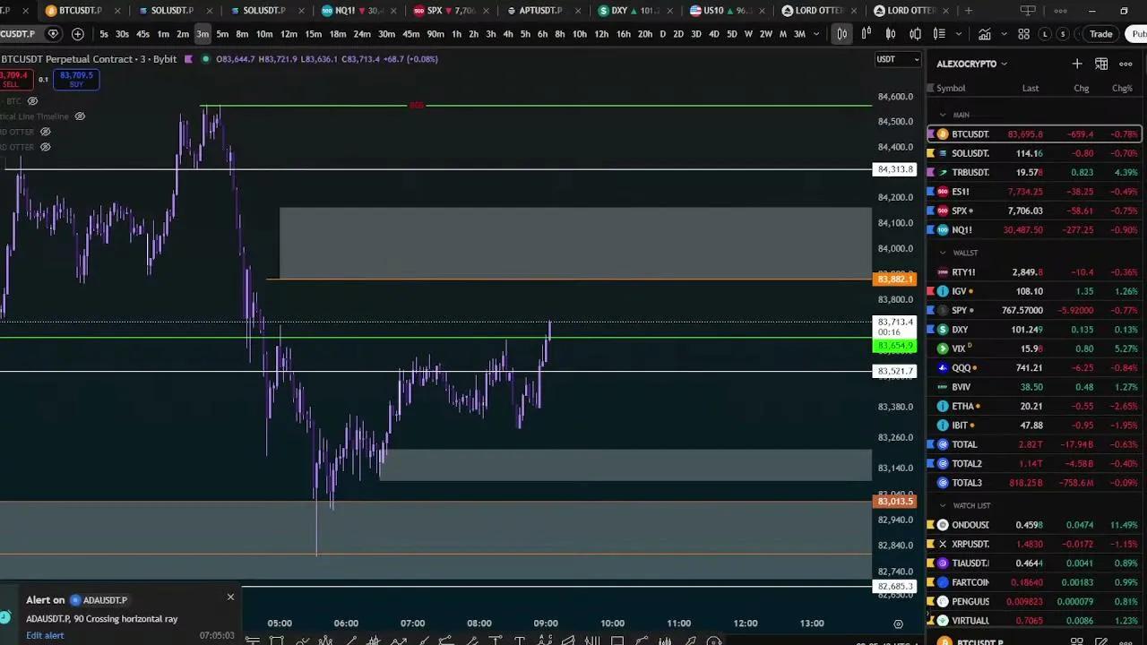Select the 1h timeframe
The width and height of the screenshot is (1147, 645).
click(x=456, y=34)
